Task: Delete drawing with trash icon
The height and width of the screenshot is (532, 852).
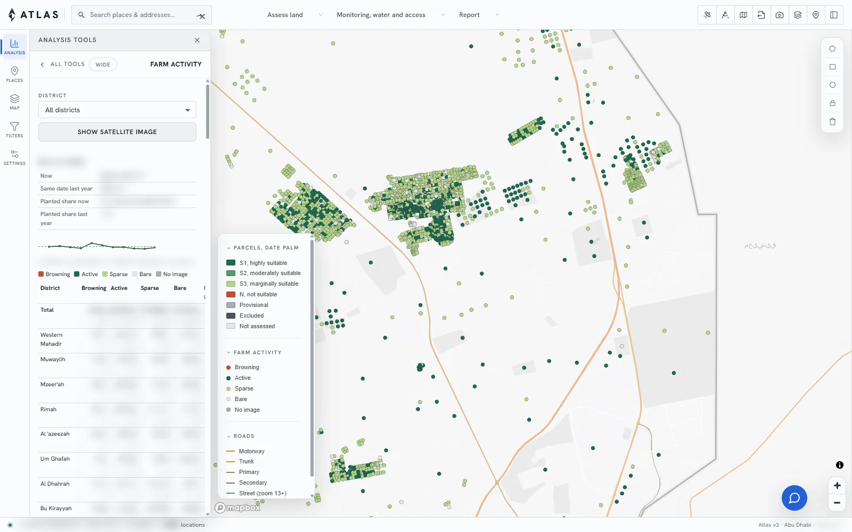Action: [832, 122]
